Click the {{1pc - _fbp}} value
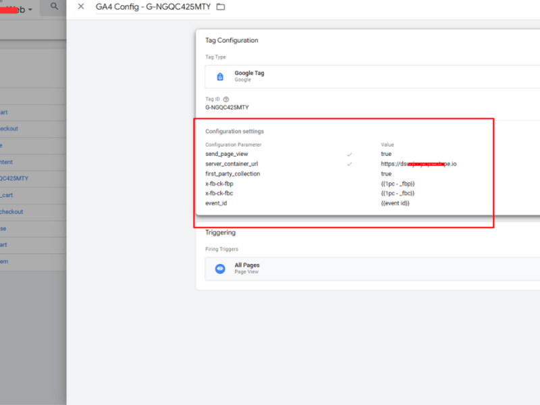540x405 pixels. (398, 184)
